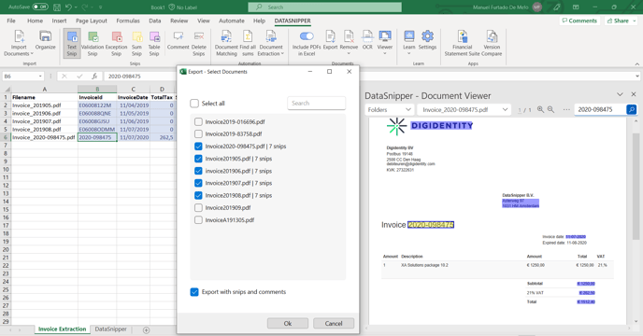Check Invoice201909.pdf checkbox
Image resolution: width=643 pixels, height=336 pixels.
pyautogui.click(x=198, y=208)
